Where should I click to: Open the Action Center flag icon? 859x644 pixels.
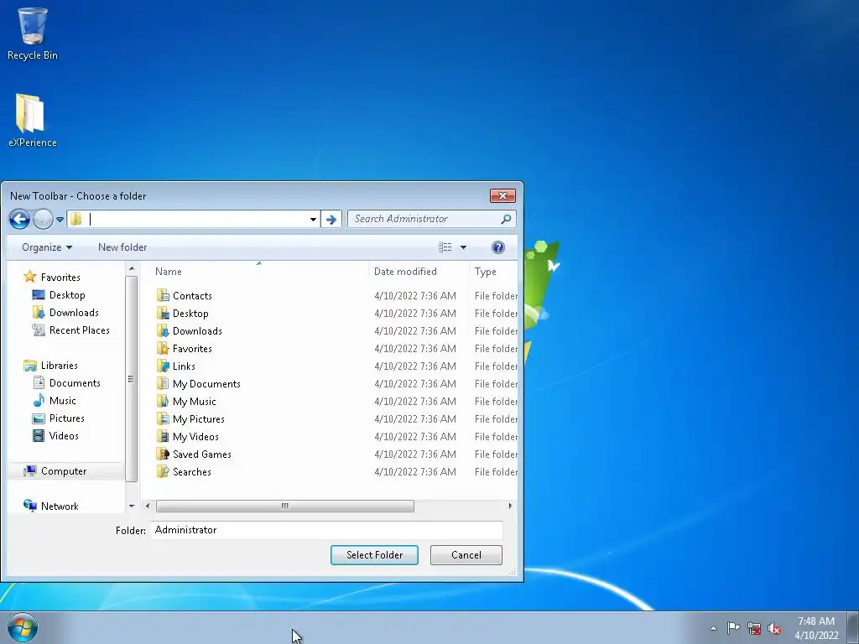733,628
